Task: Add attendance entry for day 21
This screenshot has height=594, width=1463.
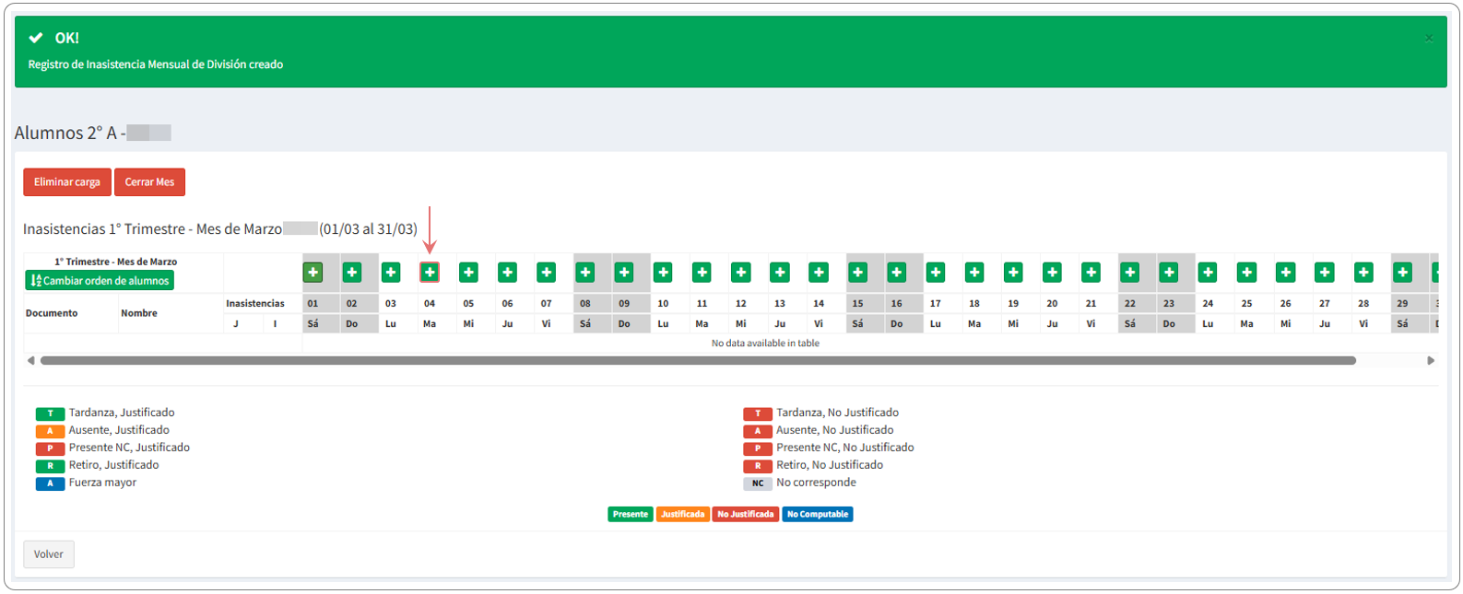Action: [1091, 273]
